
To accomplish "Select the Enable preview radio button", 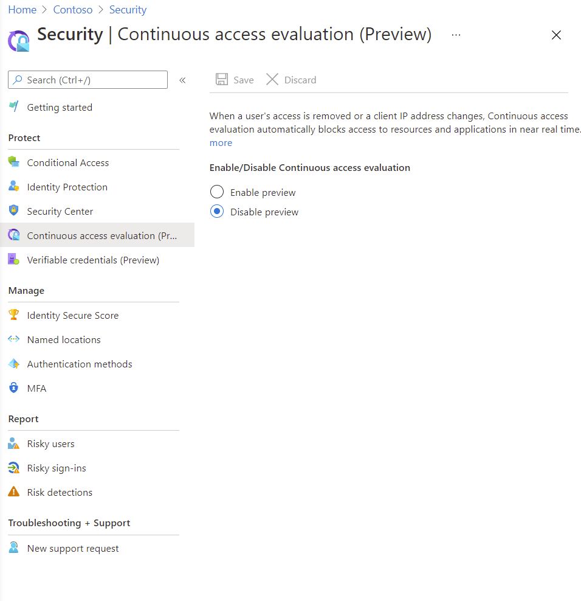I will (217, 192).
